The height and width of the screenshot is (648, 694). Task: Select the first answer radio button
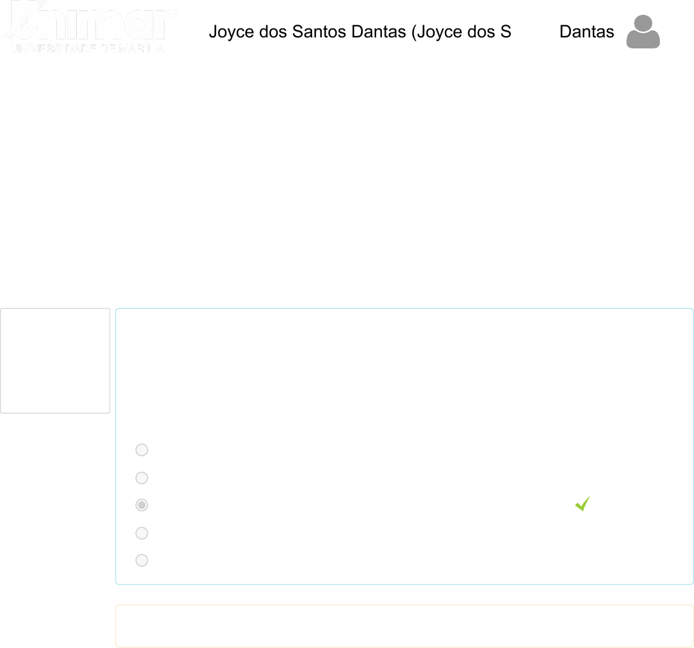tap(142, 450)
